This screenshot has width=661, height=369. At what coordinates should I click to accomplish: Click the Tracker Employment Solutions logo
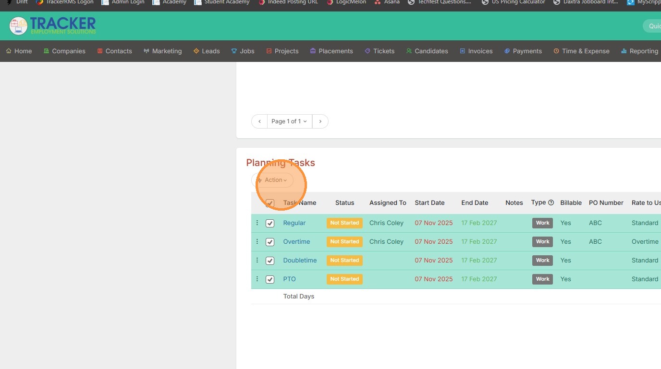coord(52,26)
